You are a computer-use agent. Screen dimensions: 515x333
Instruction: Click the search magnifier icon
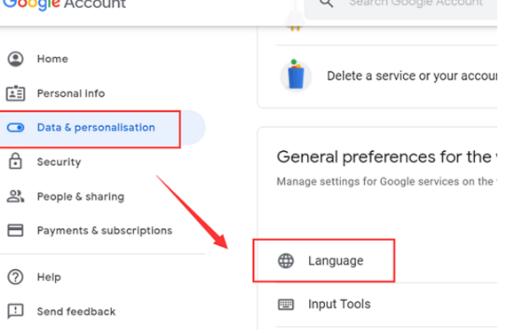(x=326, y=4)
